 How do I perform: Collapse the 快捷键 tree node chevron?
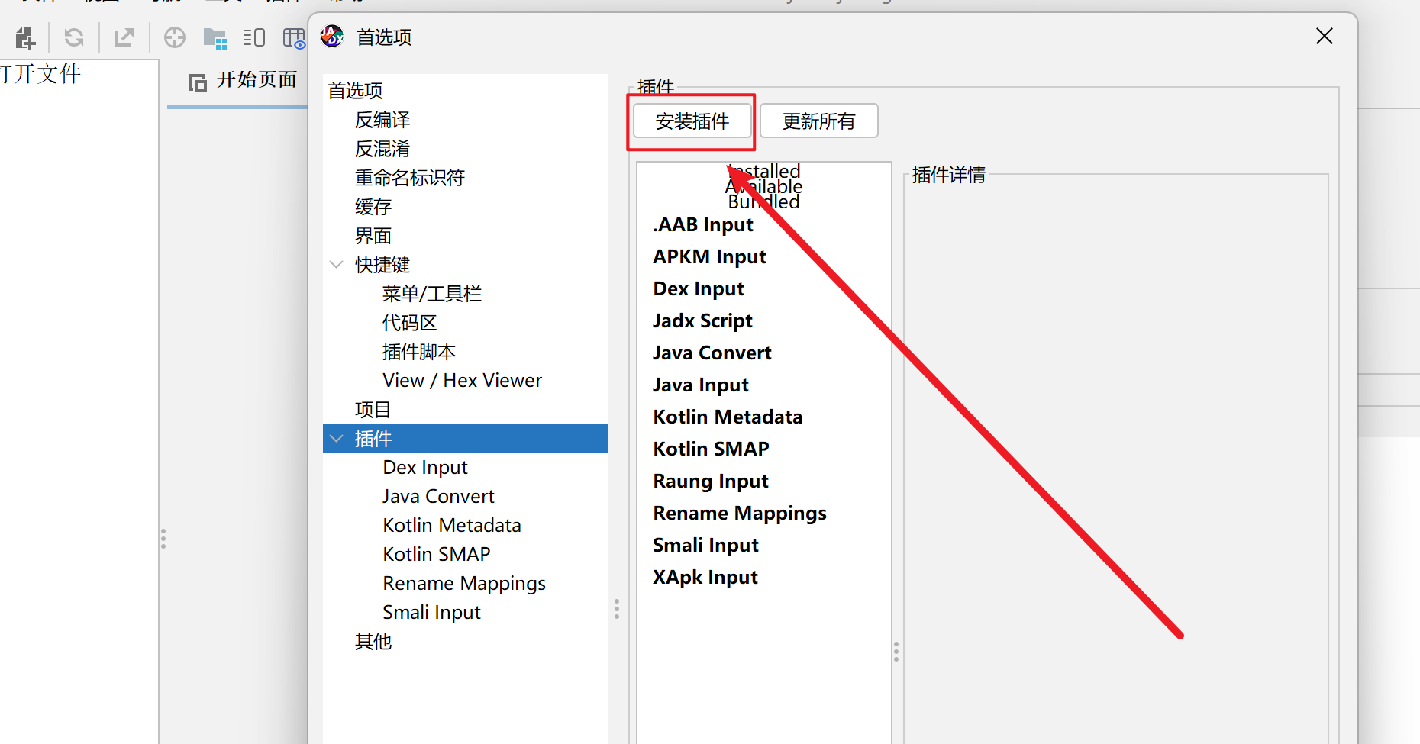pos(336,265)
